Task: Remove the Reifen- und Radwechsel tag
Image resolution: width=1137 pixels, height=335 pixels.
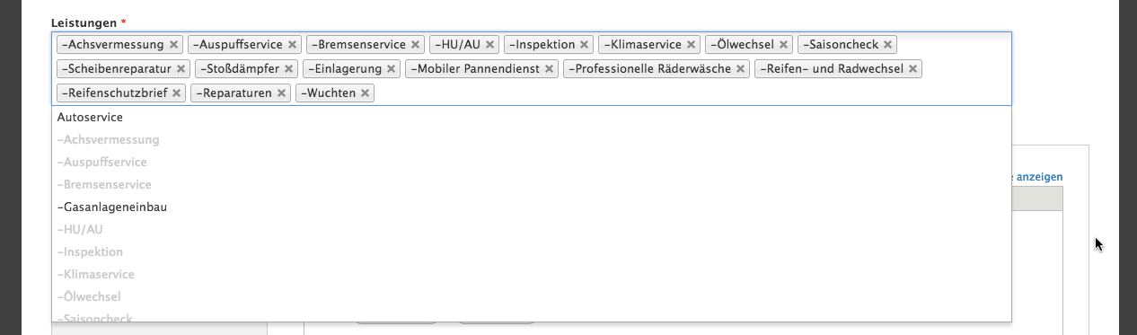Action: click(x=912, y=68)
